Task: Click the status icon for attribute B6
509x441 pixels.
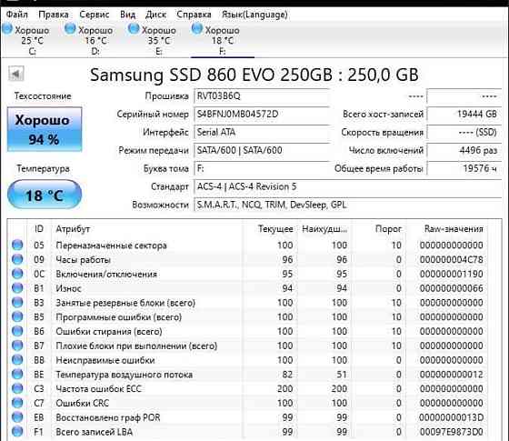Action: point(17,331)
